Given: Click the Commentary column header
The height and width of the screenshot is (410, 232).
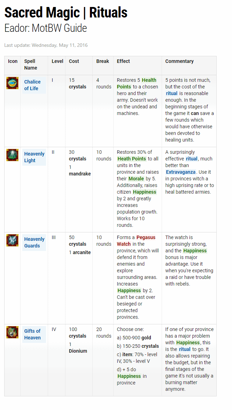Looking at the screenshot, I should (179, 61).
